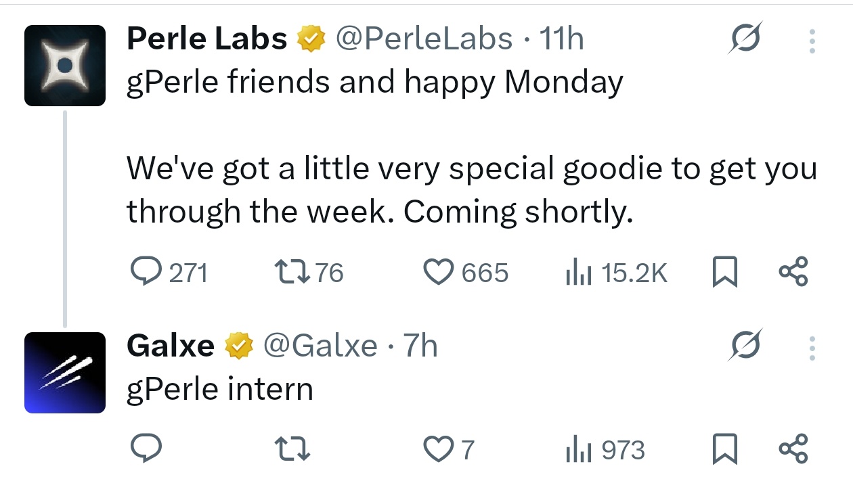View analytics of the Perle Labs tweet
Image resolution: width=853 pixels, height=479 pixels.
[579, 273]
